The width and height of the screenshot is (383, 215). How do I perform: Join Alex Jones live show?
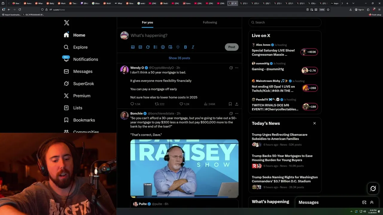285,50
